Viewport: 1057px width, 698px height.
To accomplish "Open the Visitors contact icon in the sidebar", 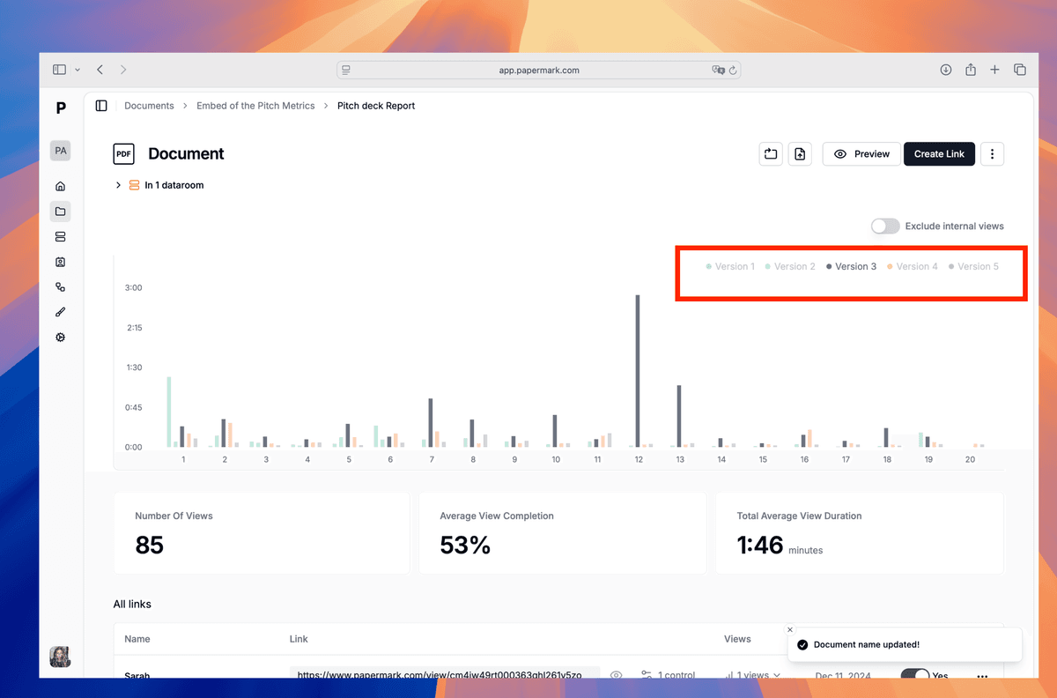I will point(60,262).
